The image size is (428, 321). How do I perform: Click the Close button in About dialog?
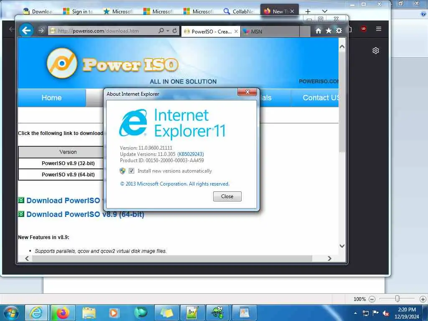(x=227, y=196)
